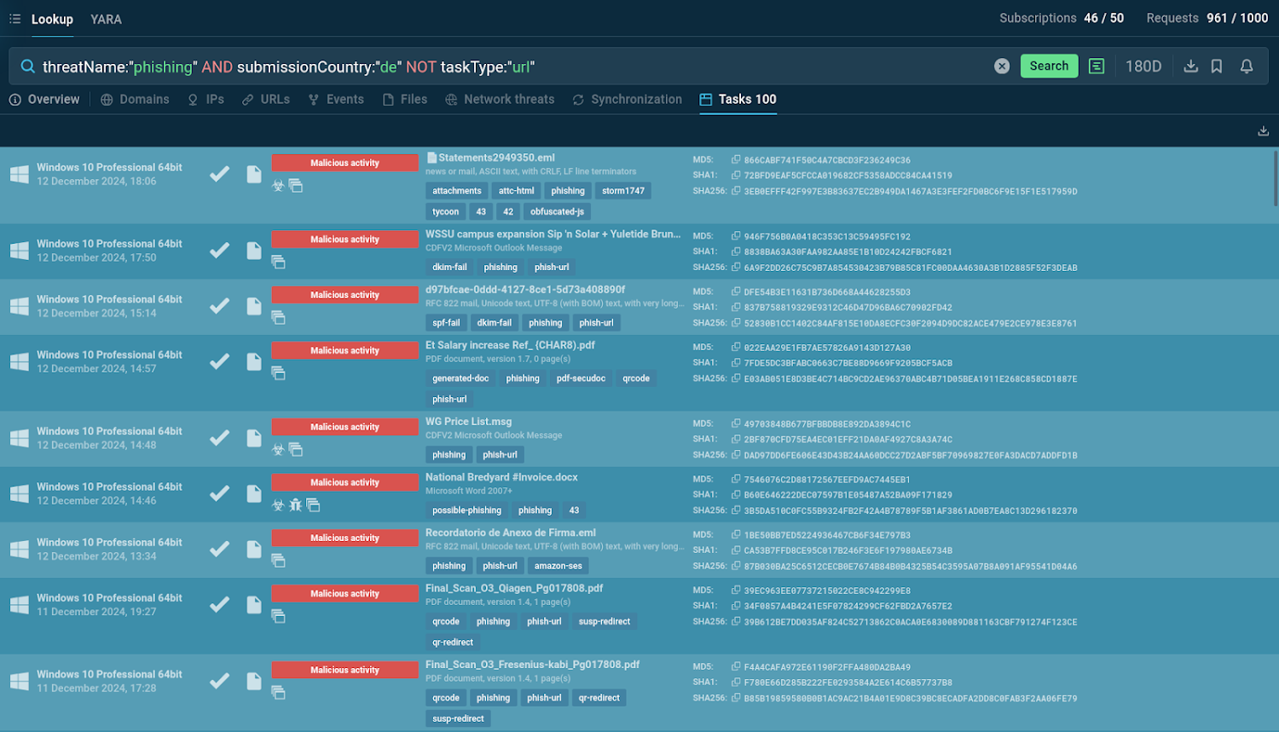The width and height of the screenshot is (1279, 732).
Task: Copy SHA1 hash of Statements2949350.eml
Action: click(736, 175)
